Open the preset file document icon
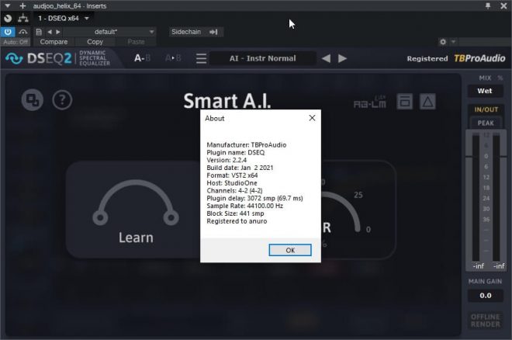This screenshot has width=512, height=340. click(x=39, y=32)
